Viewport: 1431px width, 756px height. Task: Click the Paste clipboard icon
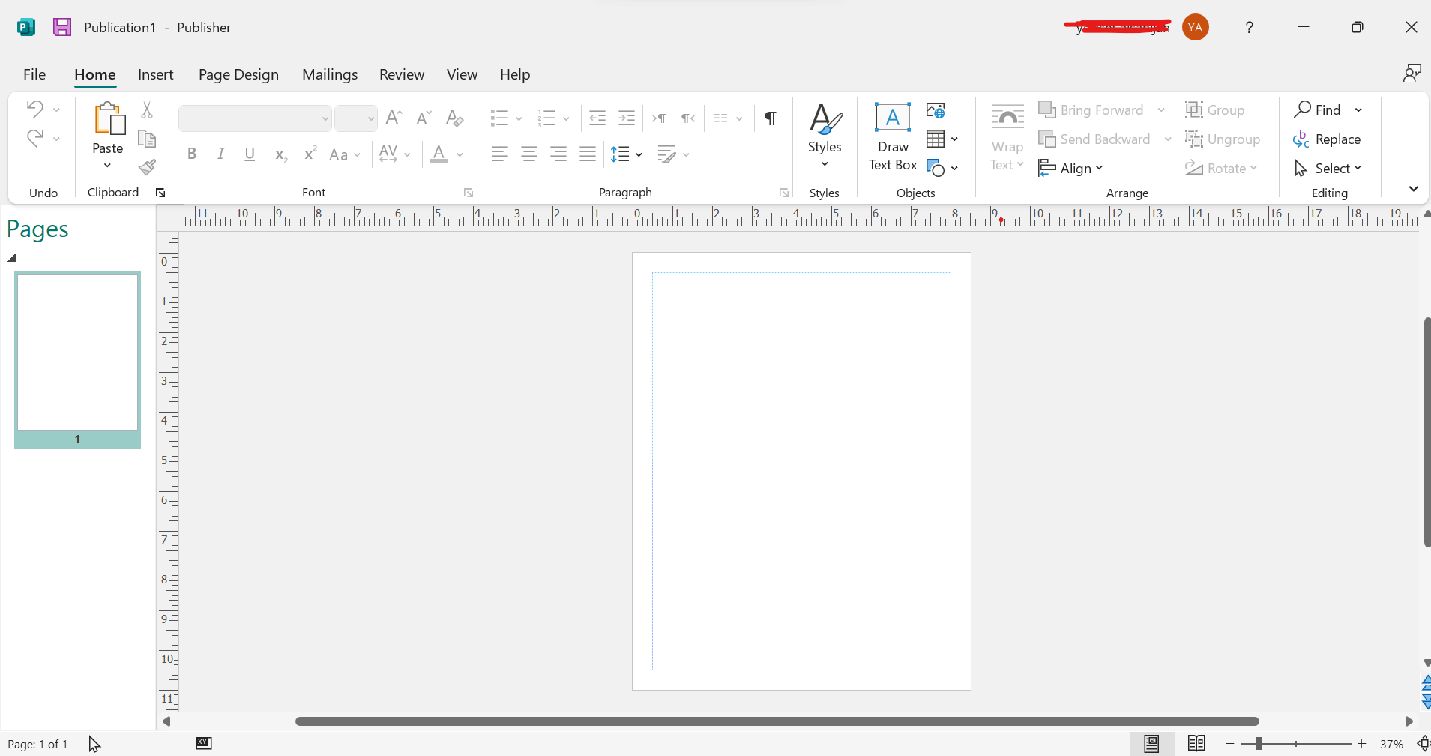click(x=109, y=118)
